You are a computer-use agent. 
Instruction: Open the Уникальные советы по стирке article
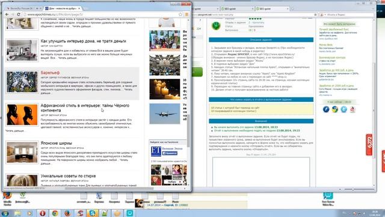point(68,176)
